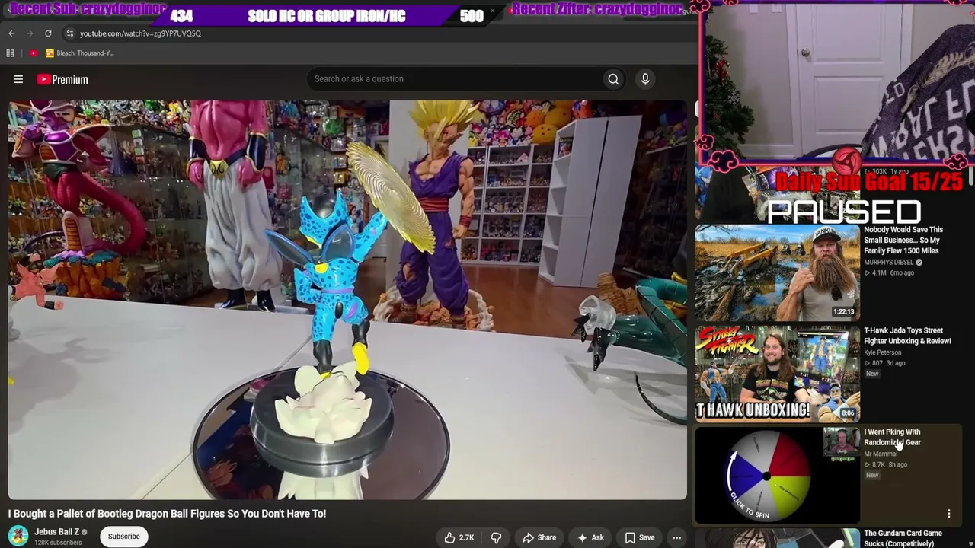This screenshot has height=548, width=975.
Task: Subscribe to Jebus Ball Z
Action: tap(123, 537)
